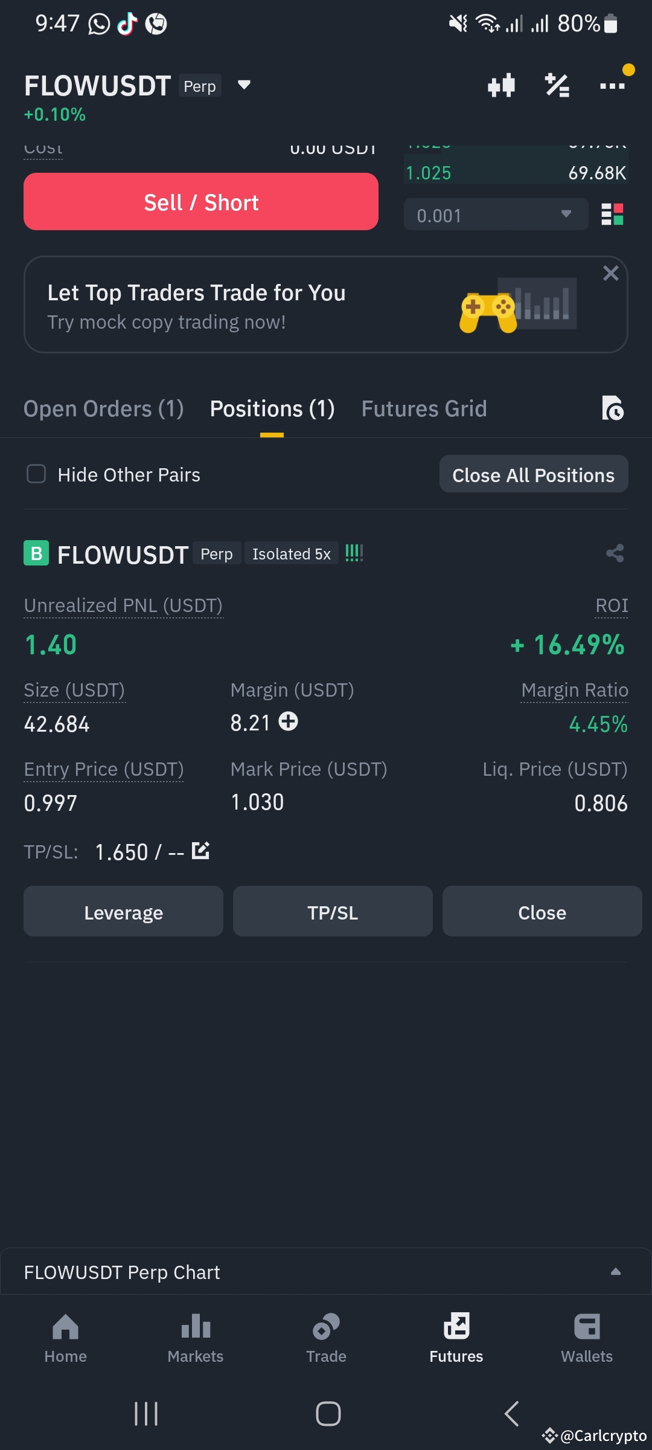Select the Futures Grid tab
This screenshot has width=652, height=1450.
(x=424, y=408)
